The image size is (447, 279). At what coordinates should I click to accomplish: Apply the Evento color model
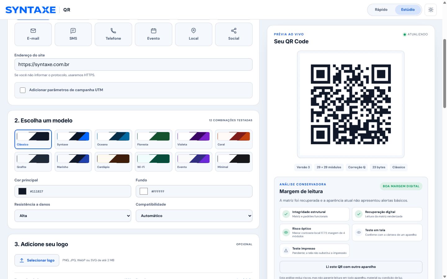194,162
